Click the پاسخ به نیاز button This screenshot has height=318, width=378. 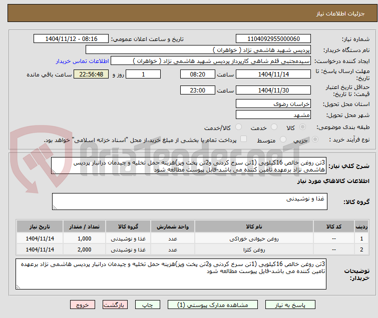(290, 305)
